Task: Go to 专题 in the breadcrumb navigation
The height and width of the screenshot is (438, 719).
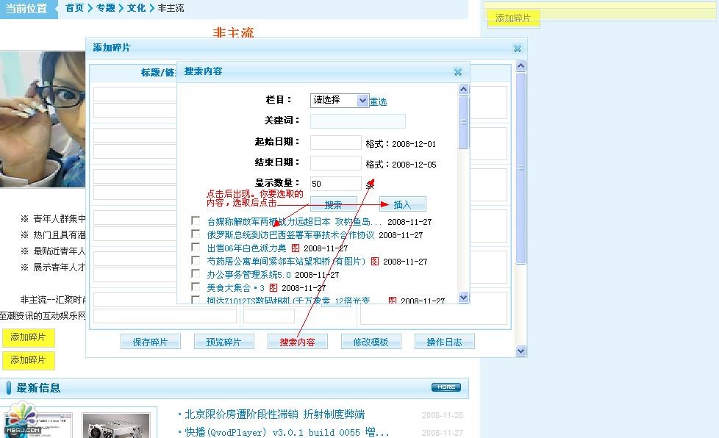Action: [105, 8]
